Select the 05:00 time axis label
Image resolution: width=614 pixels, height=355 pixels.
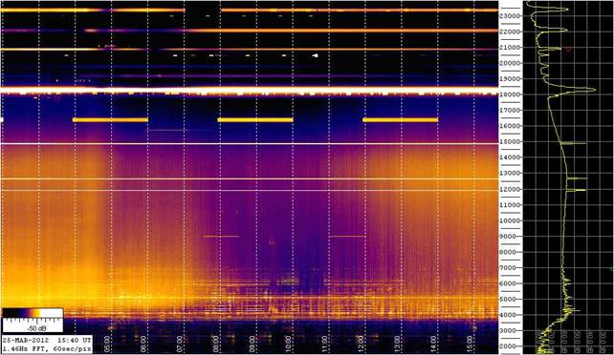pyautogui.click(x=107, y=344)
